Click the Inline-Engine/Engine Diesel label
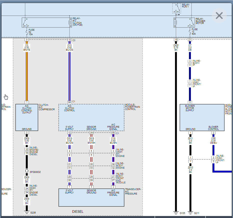 pos(34,151)
